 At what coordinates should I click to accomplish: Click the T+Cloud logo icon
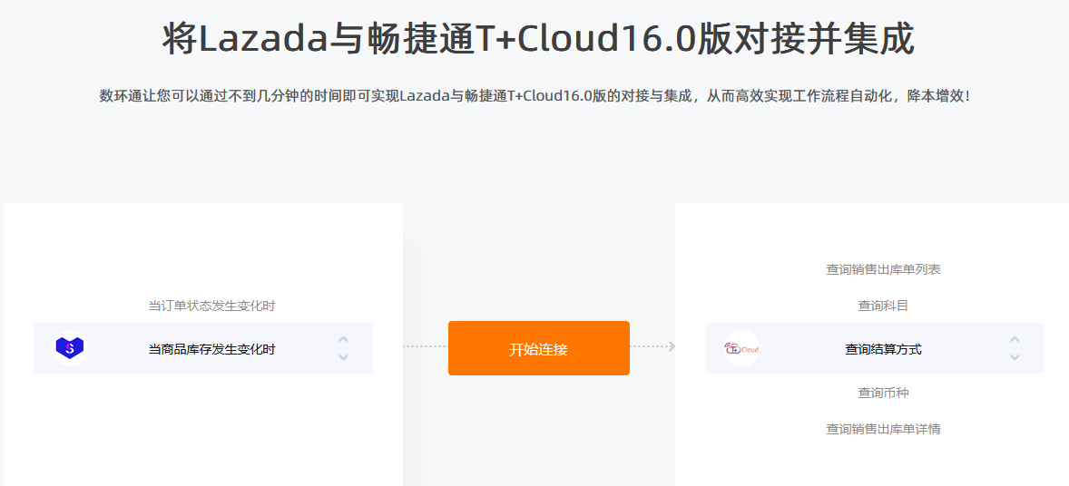point(741,348)
